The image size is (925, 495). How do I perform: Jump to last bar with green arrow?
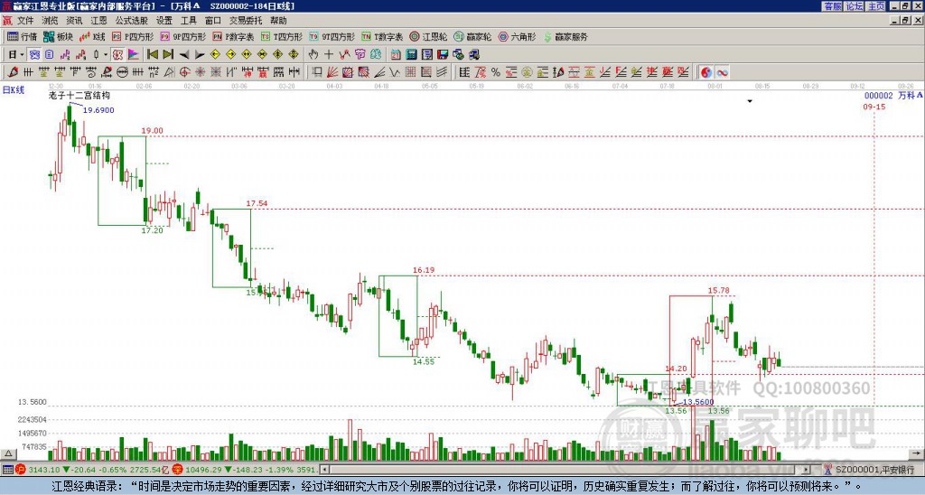pyautogui.click(x=168, y=55)
